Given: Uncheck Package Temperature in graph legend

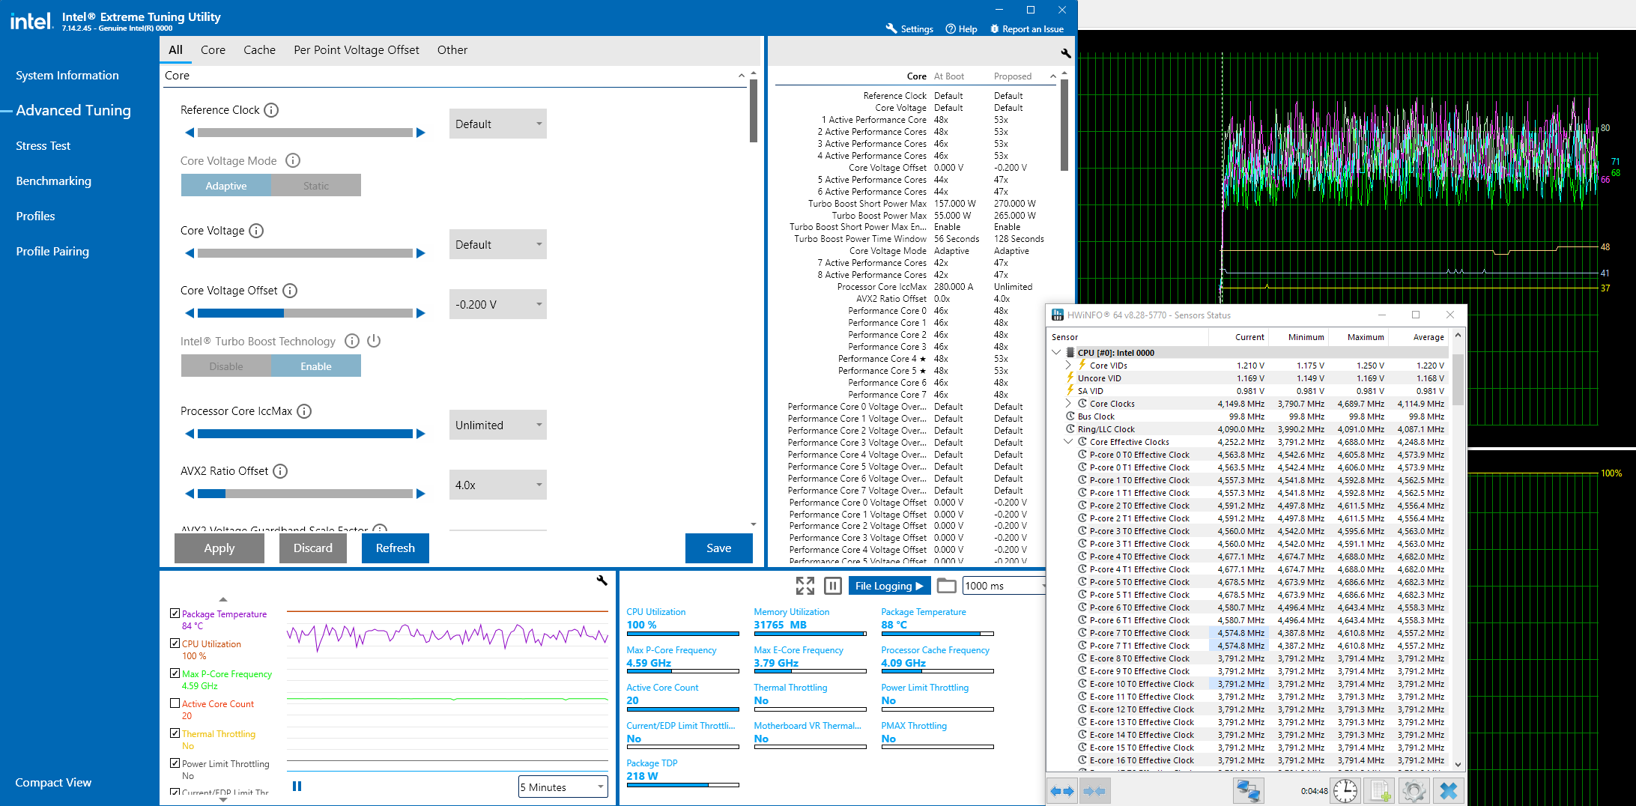Looking at the screenshot, I should (x=175, y=613).
